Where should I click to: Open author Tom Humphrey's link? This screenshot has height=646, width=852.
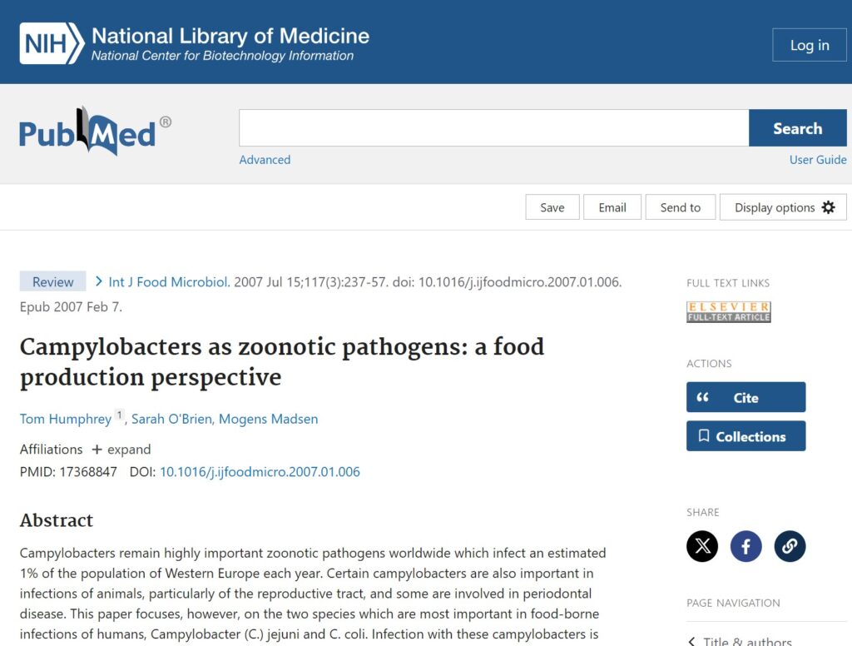pyautogui.click(x=65, y=419)
